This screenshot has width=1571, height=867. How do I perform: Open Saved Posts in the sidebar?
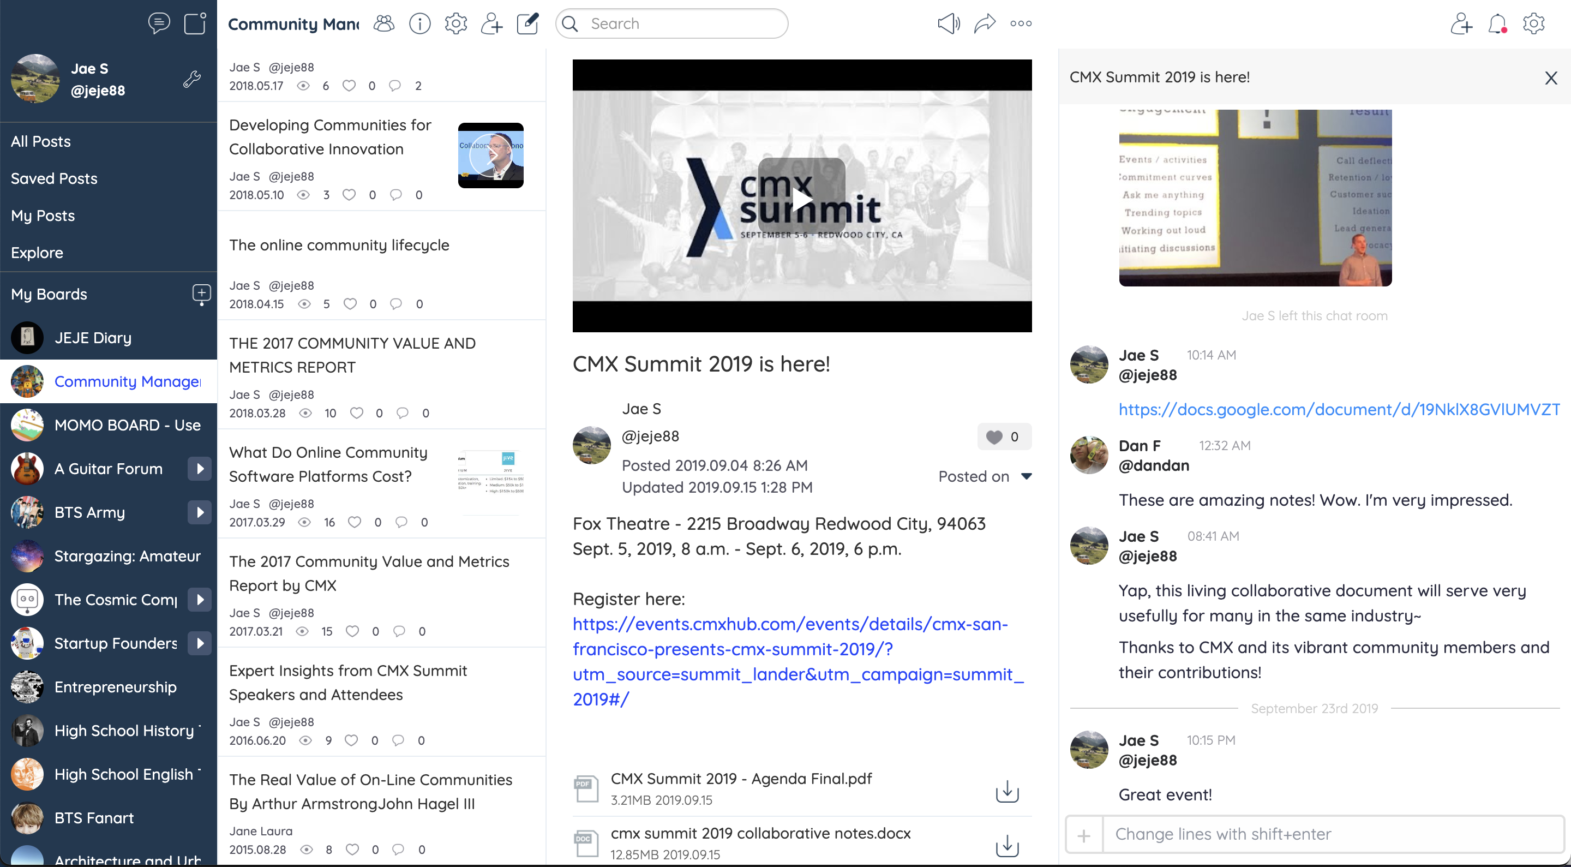pos(55,178)
